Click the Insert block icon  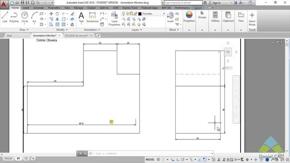[170, 17]
